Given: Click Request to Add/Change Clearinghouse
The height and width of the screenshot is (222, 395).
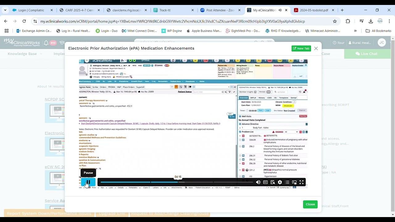Looking at the screenshot, I should point(170,213).
